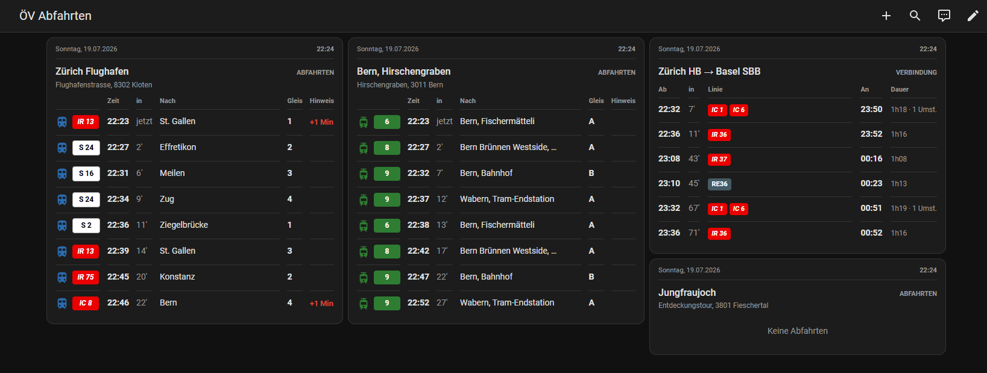Click the ÖV Abfahrten dashboard title
Image resolution: width=987 pixels, height=373 pixels.
[55, 16]
